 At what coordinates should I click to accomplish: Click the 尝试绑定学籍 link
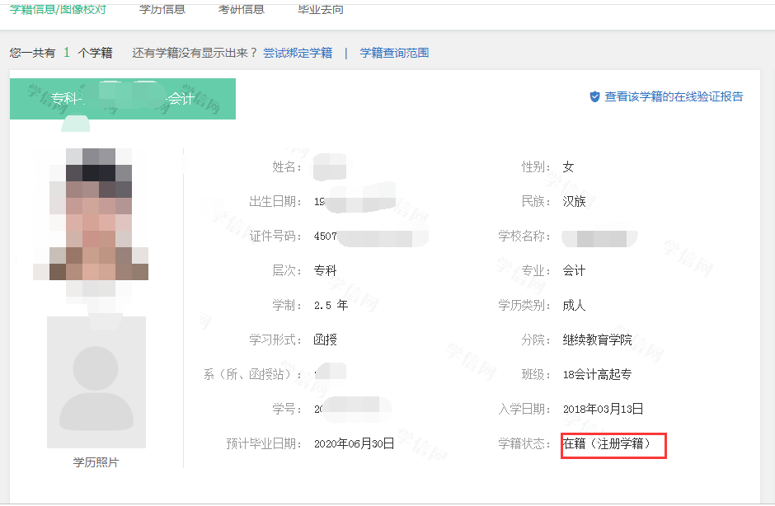(298, 53)
